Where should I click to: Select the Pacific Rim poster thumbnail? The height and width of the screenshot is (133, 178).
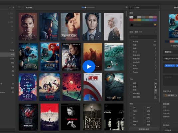pyautogui.click(x=114, y=87)
